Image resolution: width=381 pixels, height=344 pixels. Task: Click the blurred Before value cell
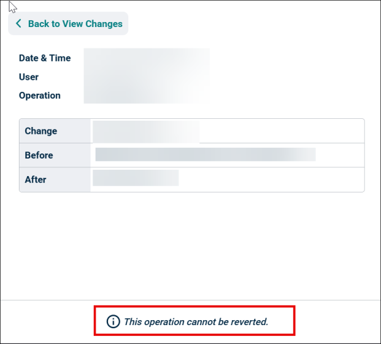point(205,155)
